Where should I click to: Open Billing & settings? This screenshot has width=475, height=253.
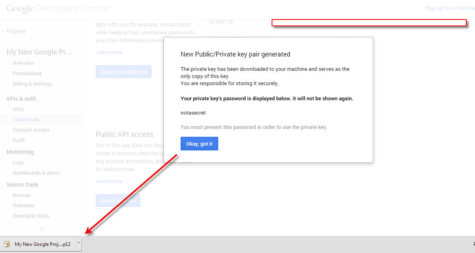pyautogui.click(x=32, y=84)
